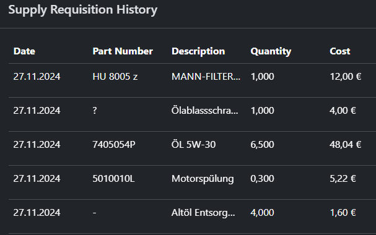Select the MANN-FILTER description cell
Viewport: 376px width, 235px height.
point(206,77)
